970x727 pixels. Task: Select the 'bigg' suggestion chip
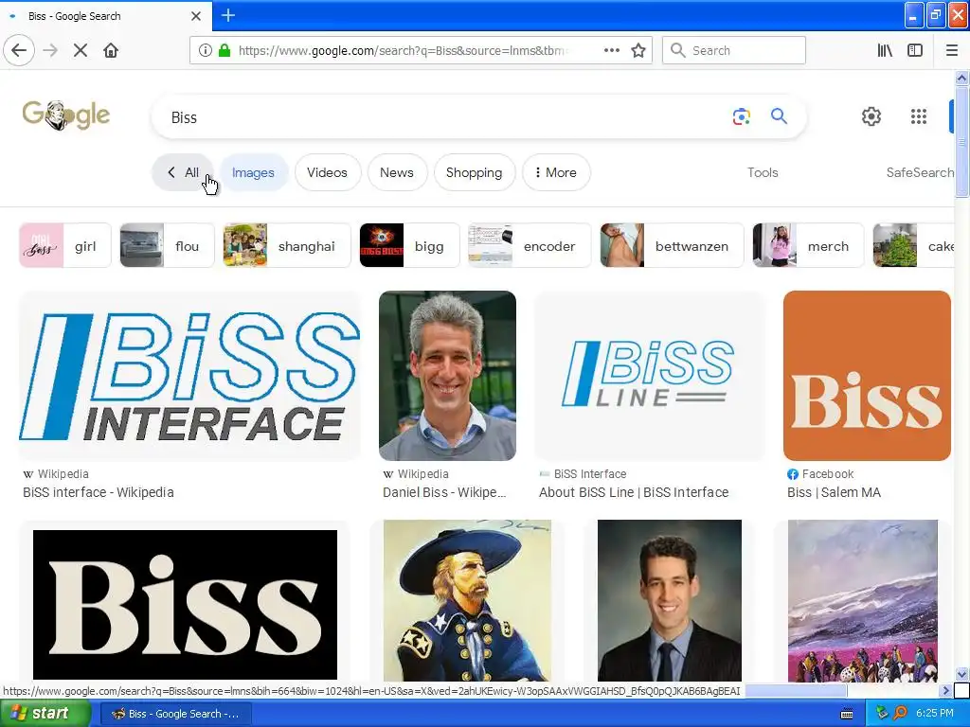409,245
